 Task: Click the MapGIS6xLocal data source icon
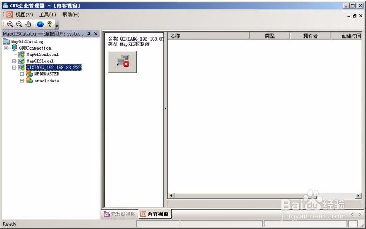pos(22,54)
